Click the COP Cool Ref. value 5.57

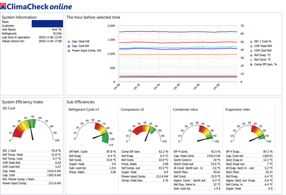[58, 167]
